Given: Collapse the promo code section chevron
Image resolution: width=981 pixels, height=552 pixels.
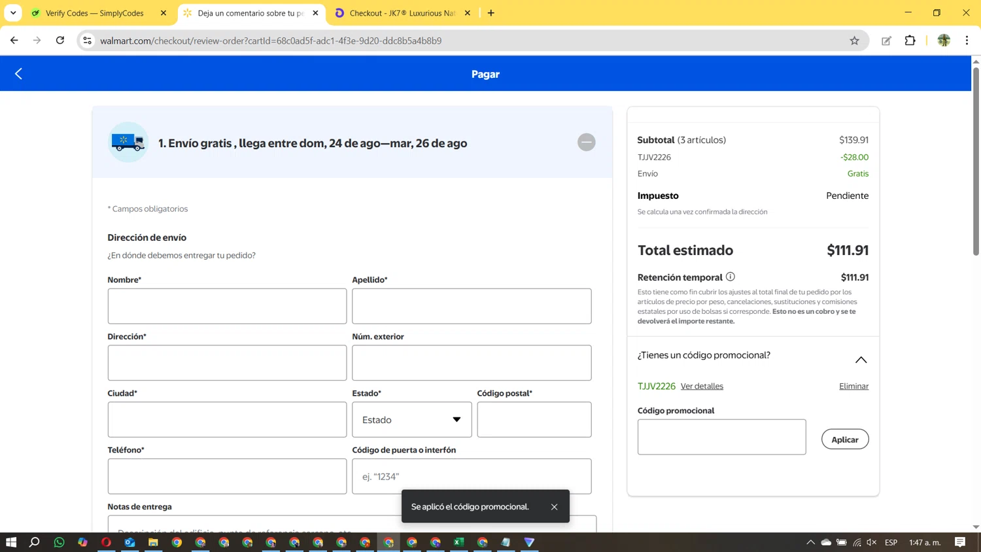Looking at the screenshot, I should (861, 360).
